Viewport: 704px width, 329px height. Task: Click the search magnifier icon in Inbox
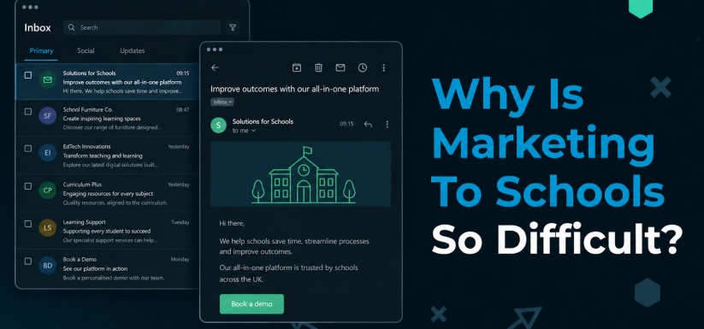71,28
